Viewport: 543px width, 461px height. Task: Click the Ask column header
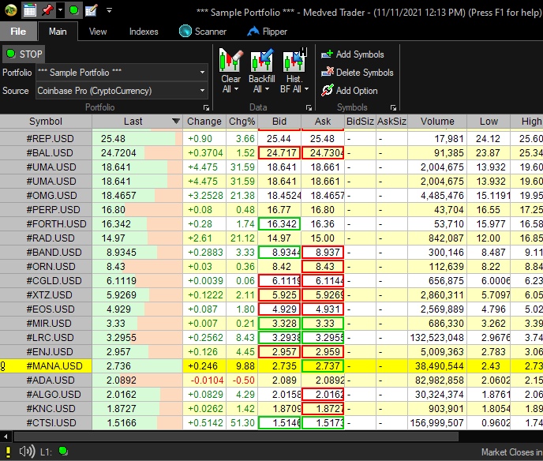click(x=323, y=122)
